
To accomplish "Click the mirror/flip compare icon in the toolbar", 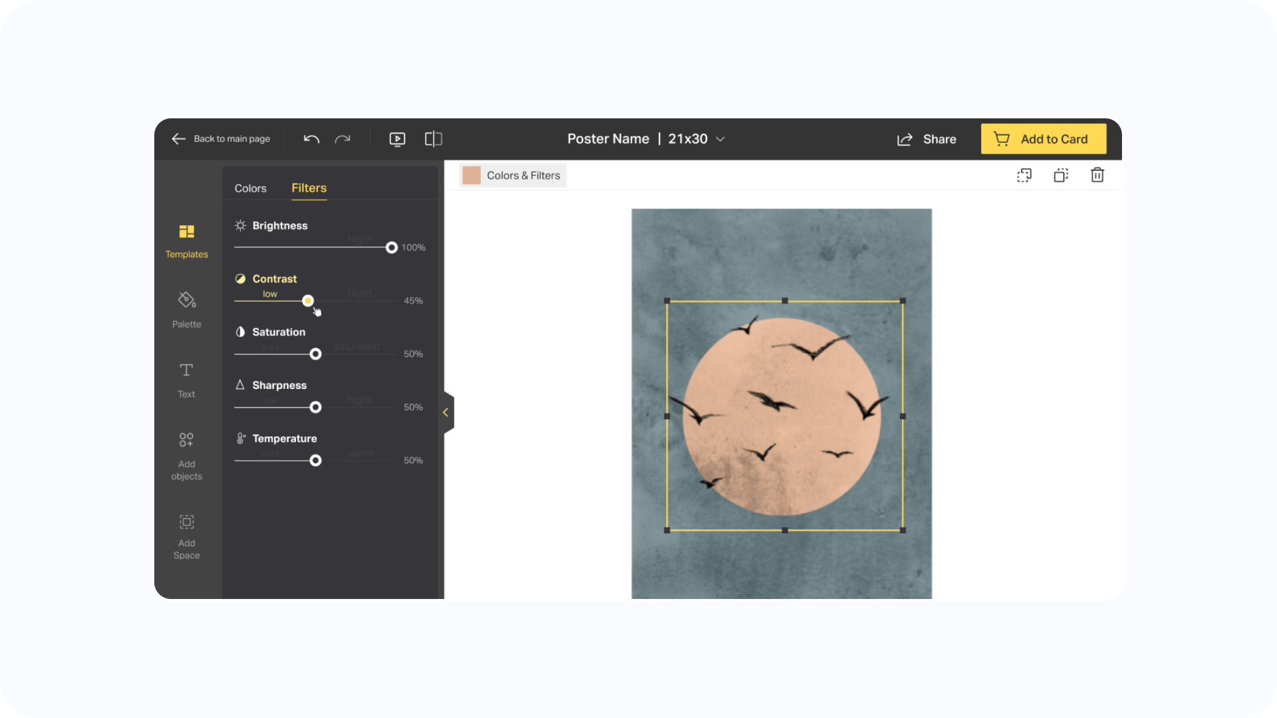I will click(x=433, y=139).
